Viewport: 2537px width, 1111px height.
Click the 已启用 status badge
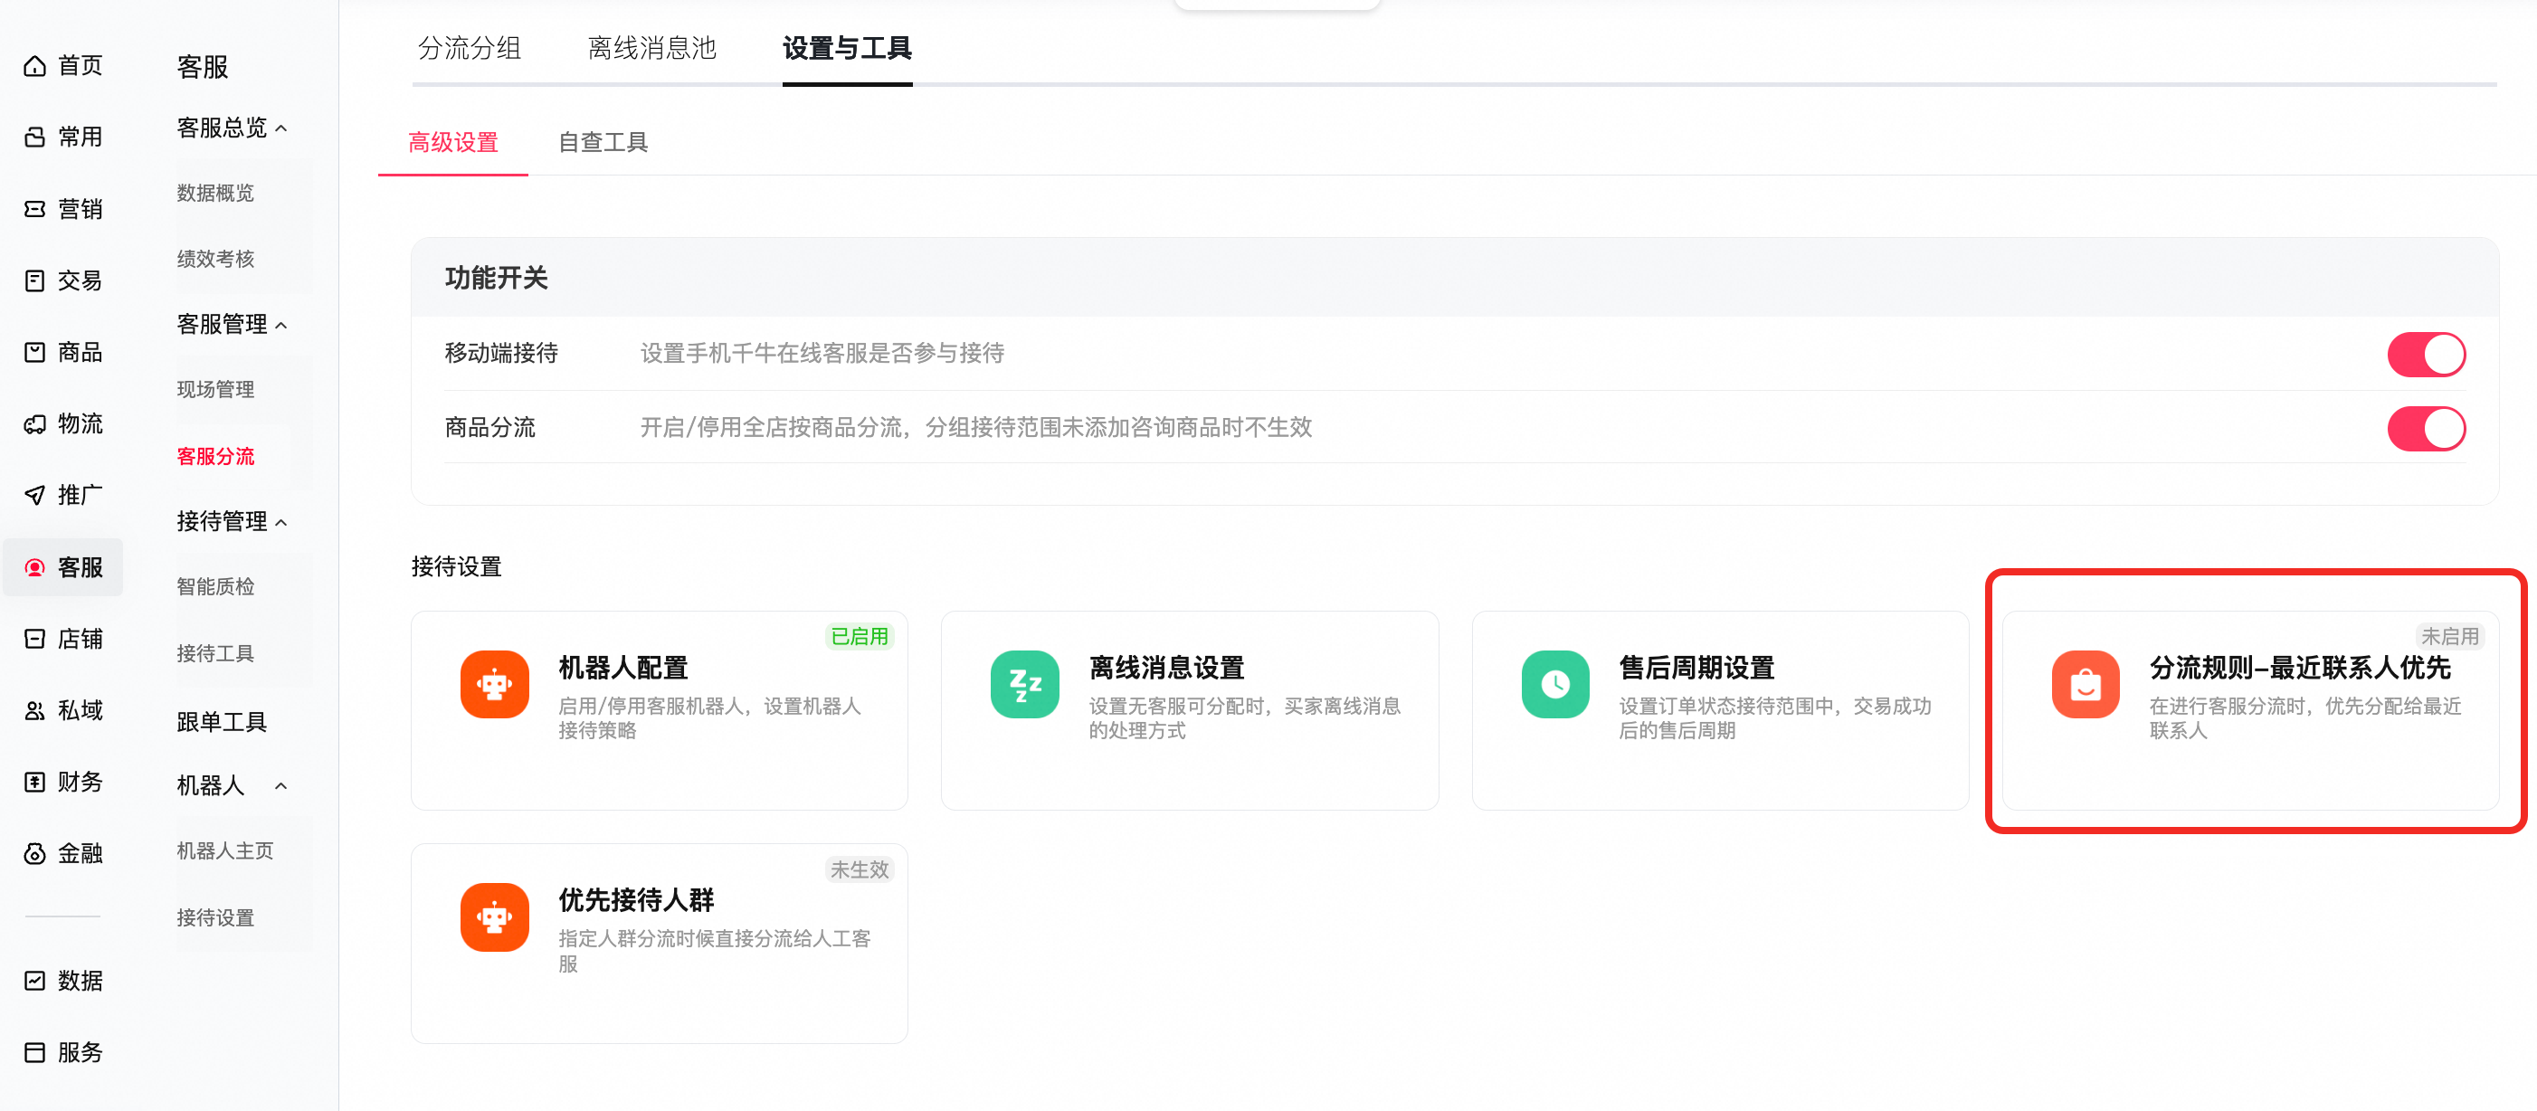click(860, 636)
